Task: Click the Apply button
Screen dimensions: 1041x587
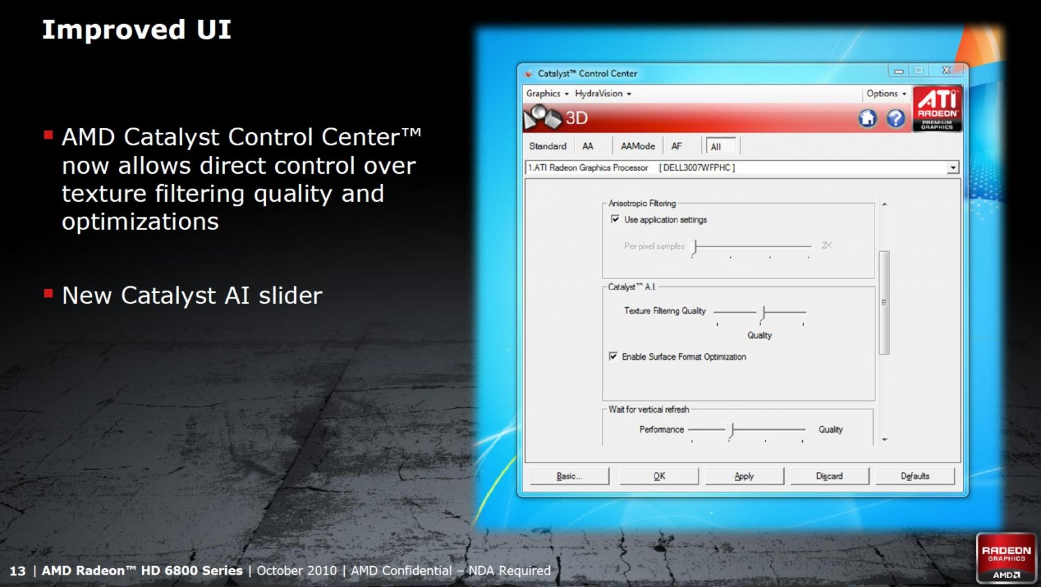Action: pyautogui.click(x=744, y=476)
